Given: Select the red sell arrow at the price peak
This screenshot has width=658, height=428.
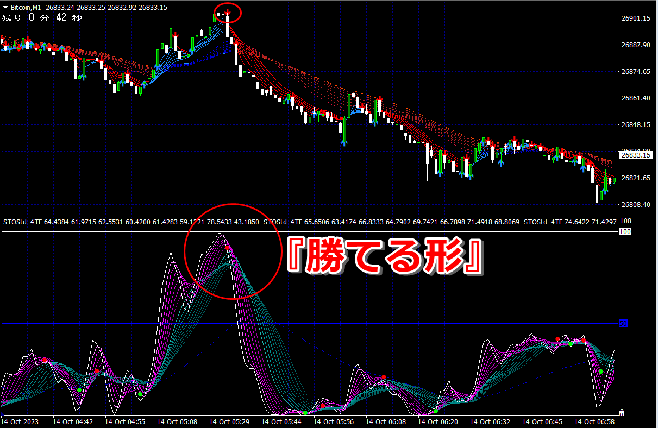Looking at the screenshot, I should point(228,11).
